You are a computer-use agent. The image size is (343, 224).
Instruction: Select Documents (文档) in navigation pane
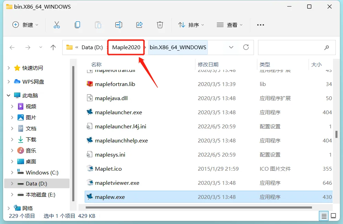click(x=31, y=128)
